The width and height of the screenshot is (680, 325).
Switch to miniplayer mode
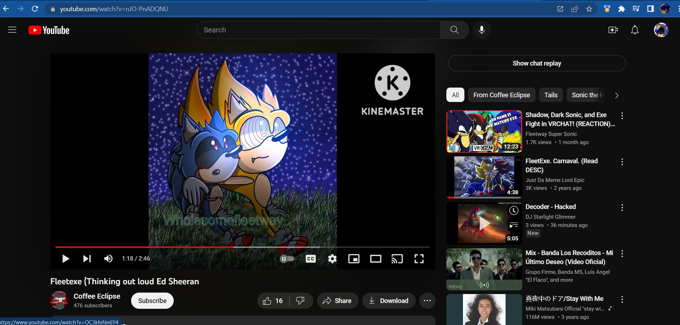pos(354,259)
